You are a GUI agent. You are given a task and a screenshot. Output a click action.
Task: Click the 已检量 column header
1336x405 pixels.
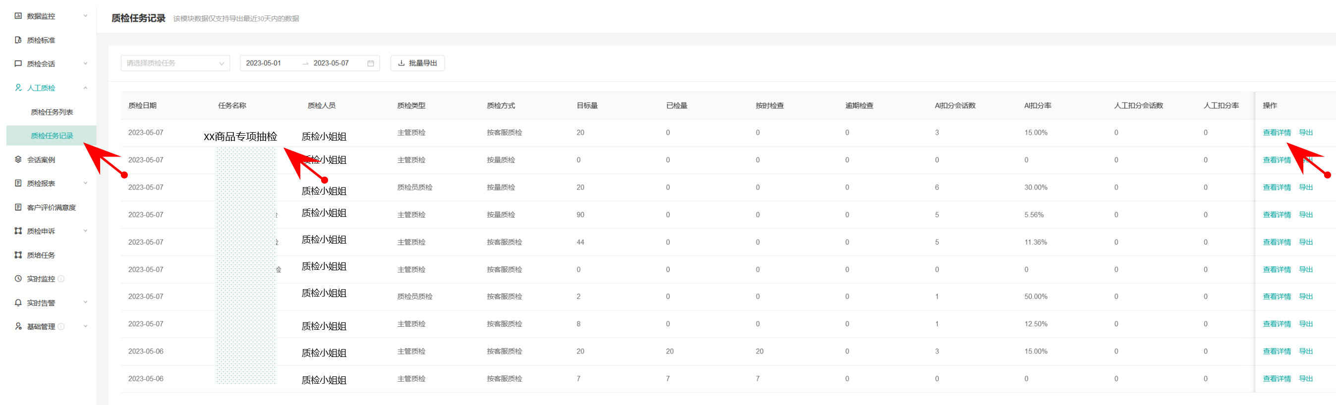(x=677, y=105)
